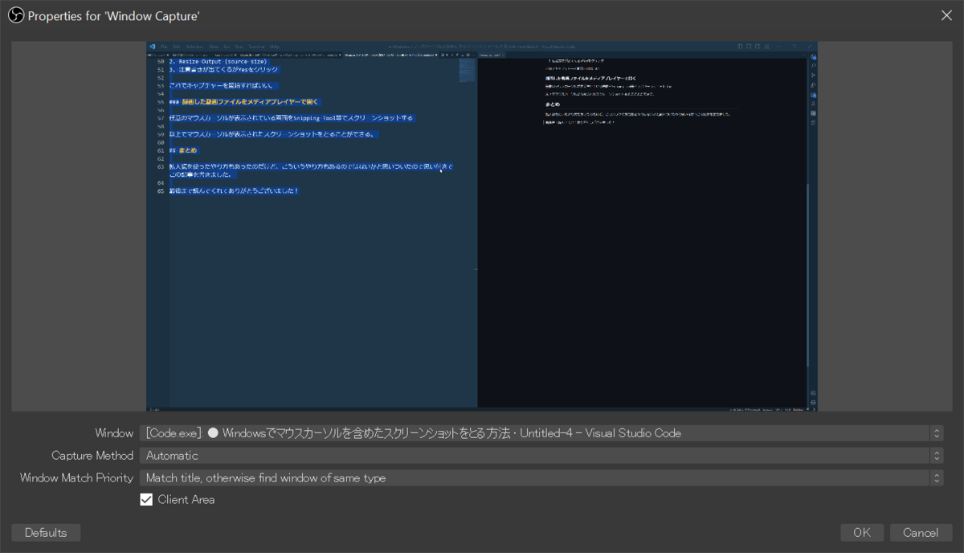Viewport: 964px width, 553px height.
Task: Click the Defaults button
Action: pos(46,533)
